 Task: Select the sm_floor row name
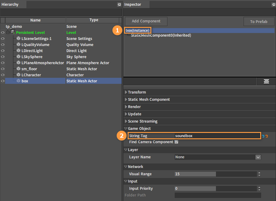click(x=29, y=69)
